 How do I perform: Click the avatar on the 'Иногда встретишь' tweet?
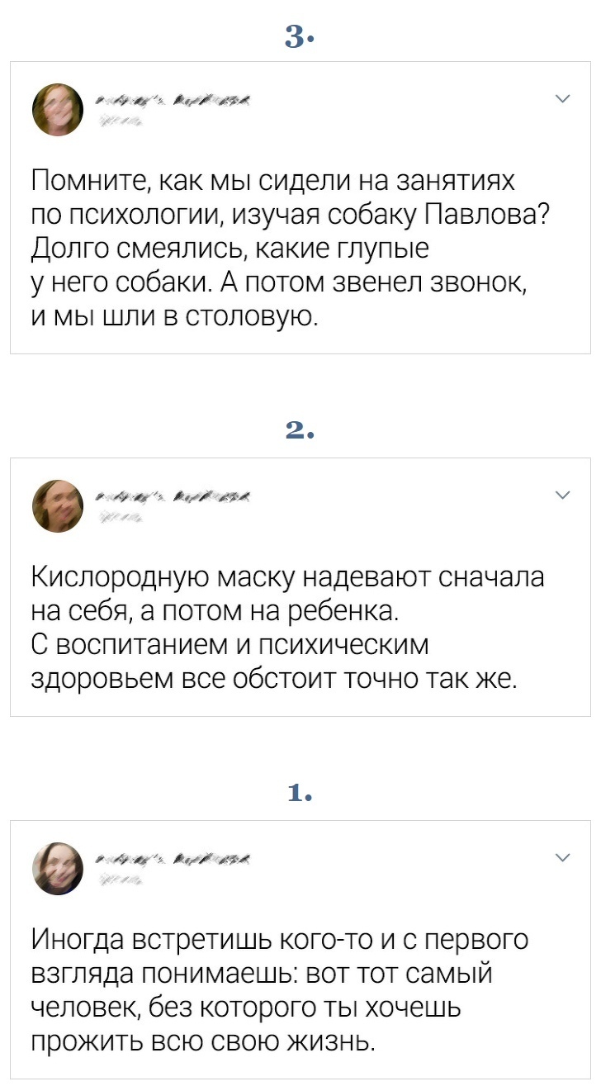pos(58,868)
